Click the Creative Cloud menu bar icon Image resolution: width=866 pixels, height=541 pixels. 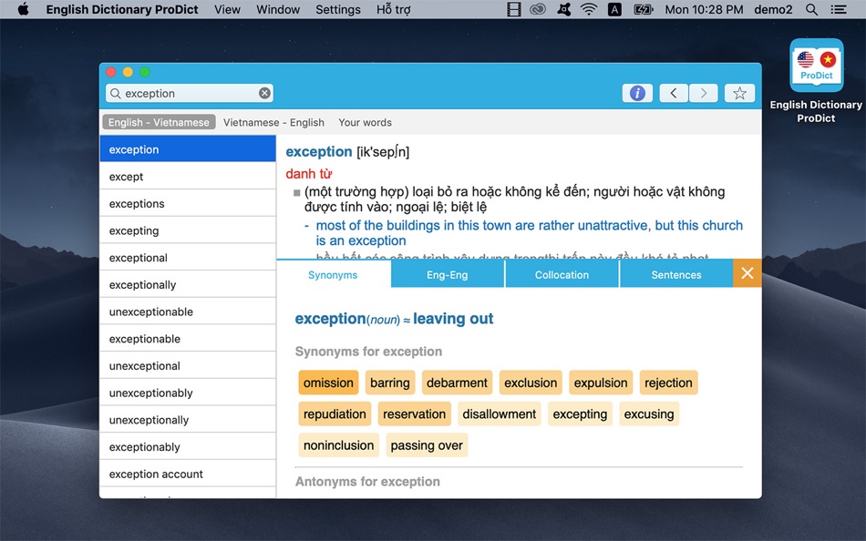[538, 9]
